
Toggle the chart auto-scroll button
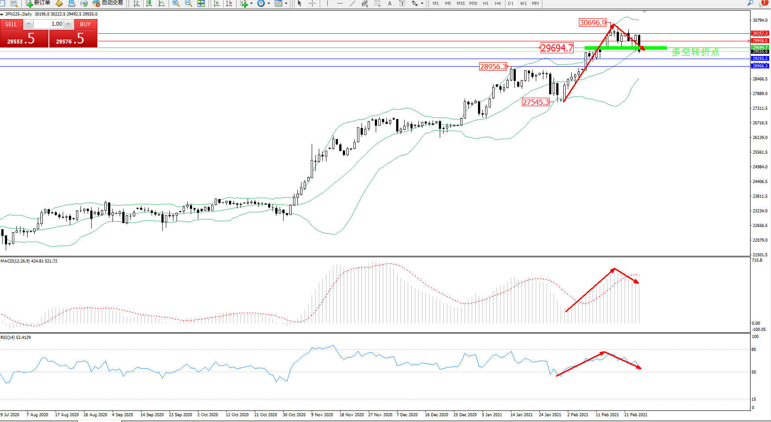point(217,4)
